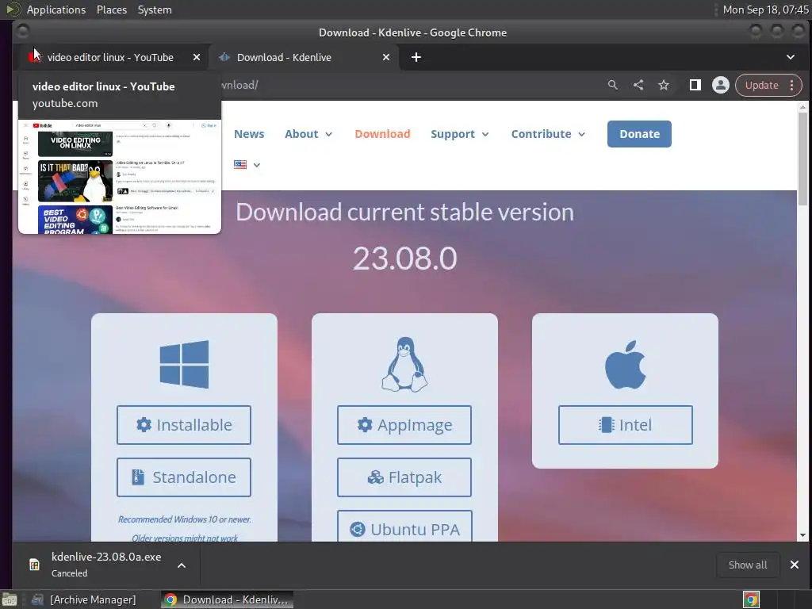Click the YouTube tab preview thumbnail
812x609 pixels.
coord(120,177)
